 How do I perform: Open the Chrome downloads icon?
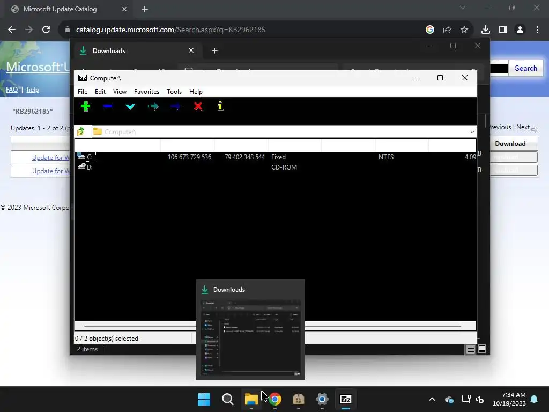click(x=485, y=30)
